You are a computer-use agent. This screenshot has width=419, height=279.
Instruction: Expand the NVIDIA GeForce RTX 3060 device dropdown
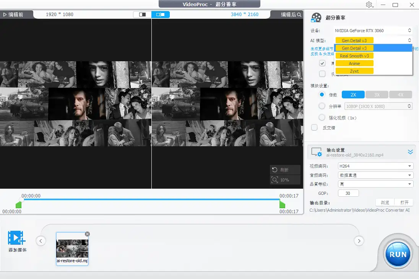(372, 31)
